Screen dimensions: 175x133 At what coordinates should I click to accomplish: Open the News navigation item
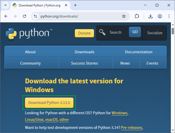click(126, 63)
